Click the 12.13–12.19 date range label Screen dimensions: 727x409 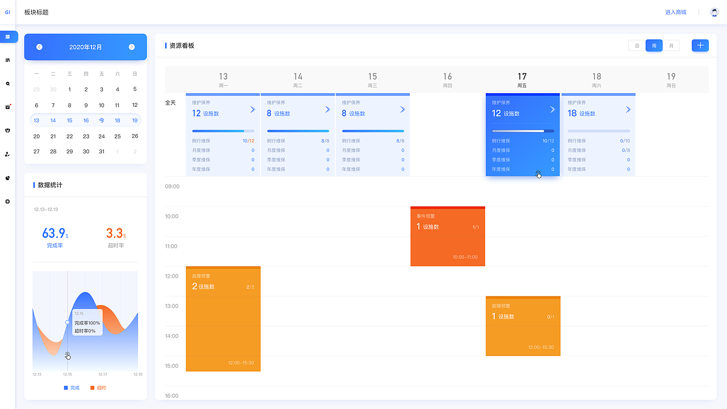click(45, 210)
